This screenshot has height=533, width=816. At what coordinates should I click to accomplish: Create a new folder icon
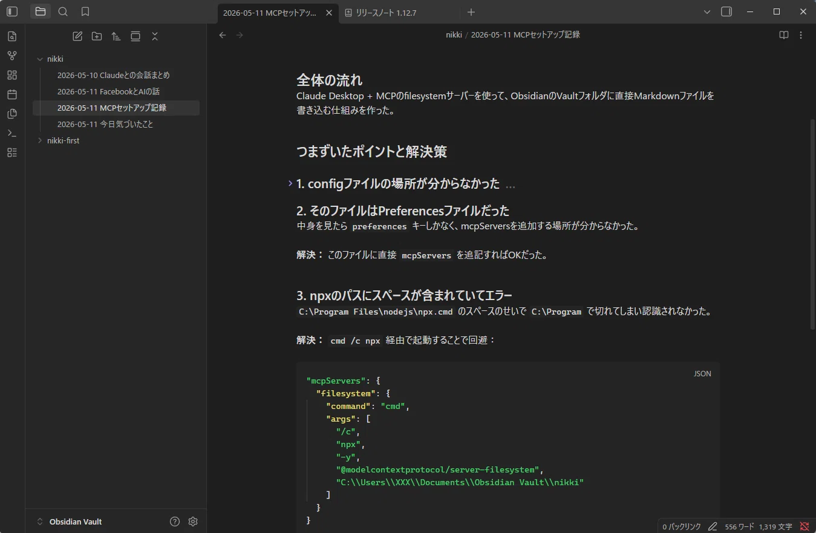[x=97, y=36]
